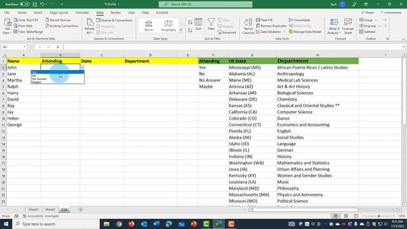
Task: Create a Forecast Sheet
Action: [x=348, y=26]
